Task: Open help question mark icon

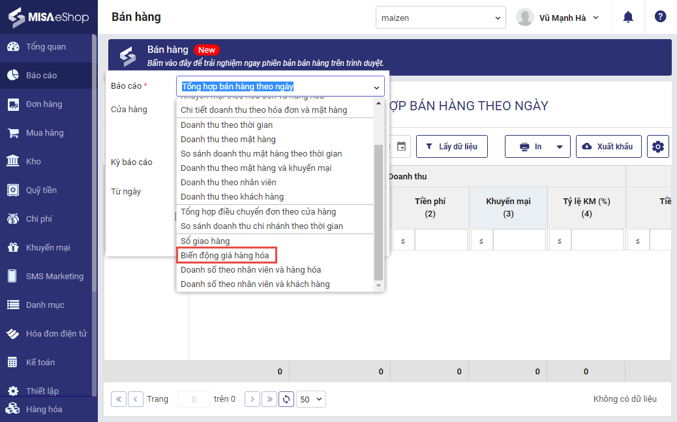Action: pos(660,17)
